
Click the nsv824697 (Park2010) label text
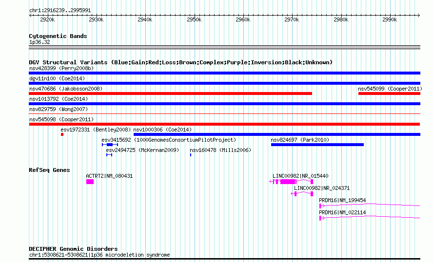(300, 140)
